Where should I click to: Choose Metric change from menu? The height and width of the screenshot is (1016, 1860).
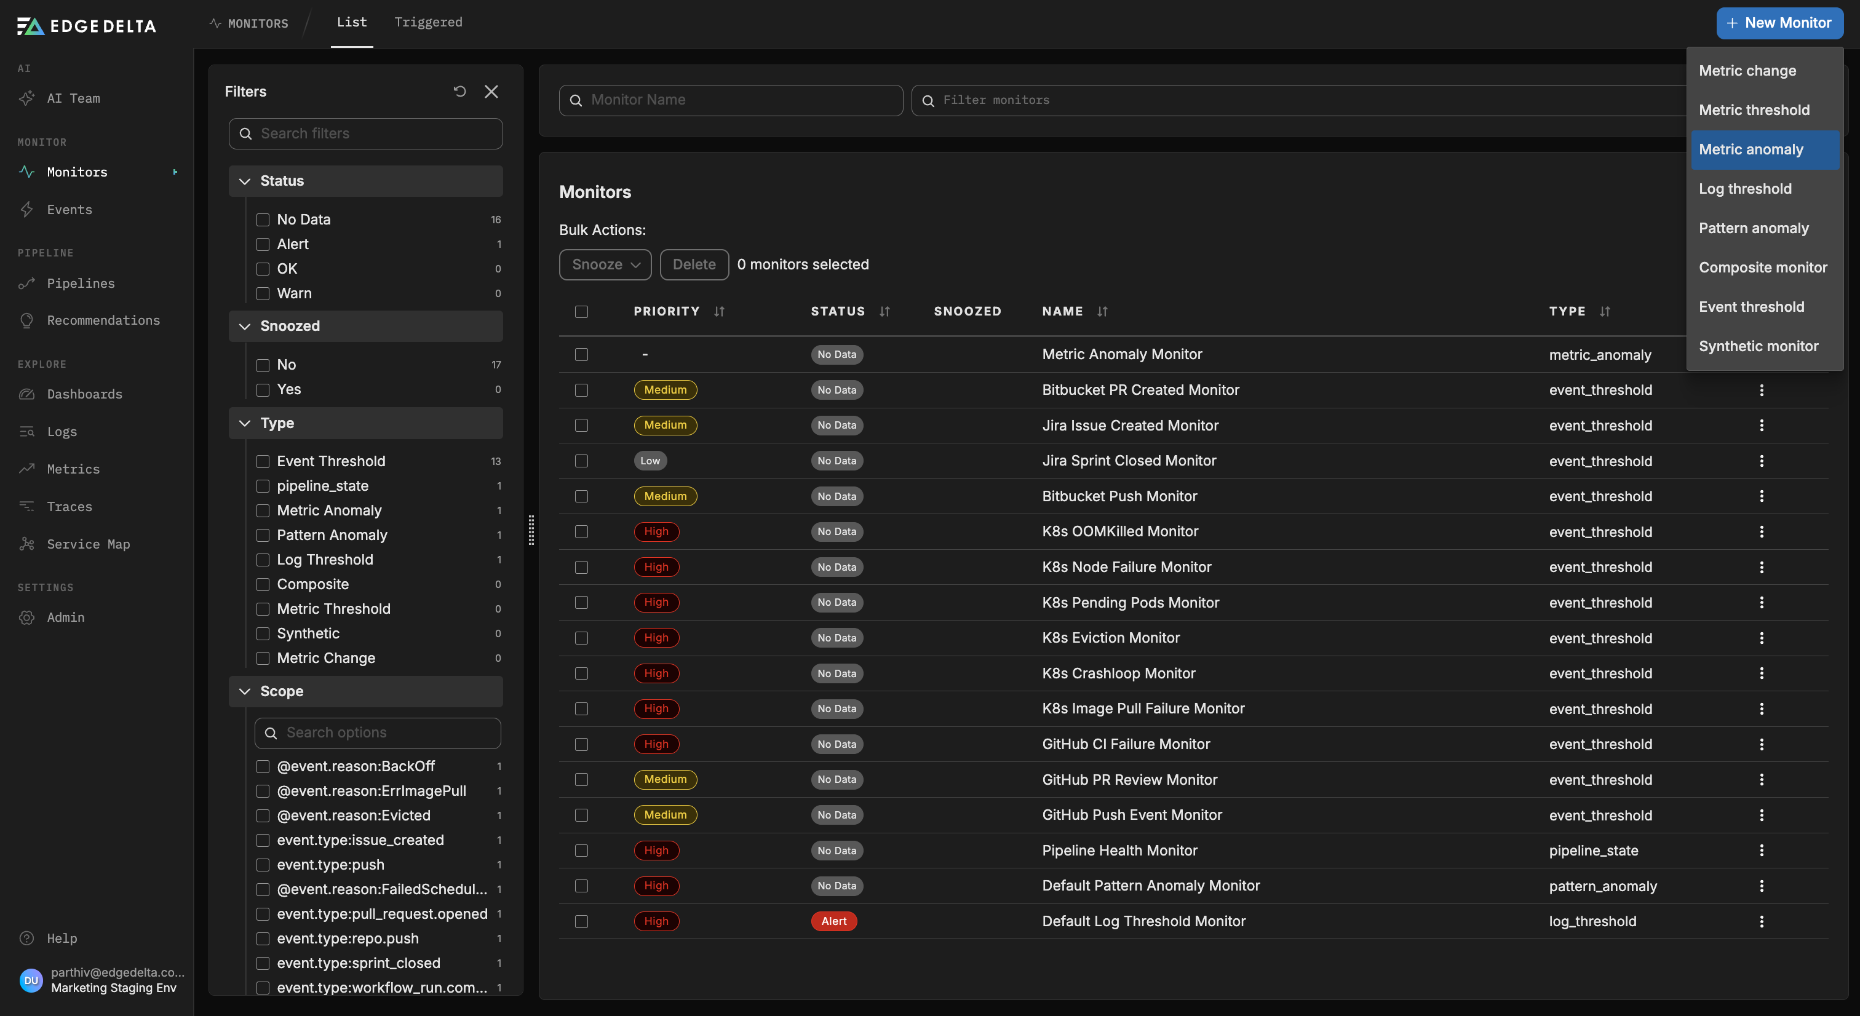click(1765, 71)
